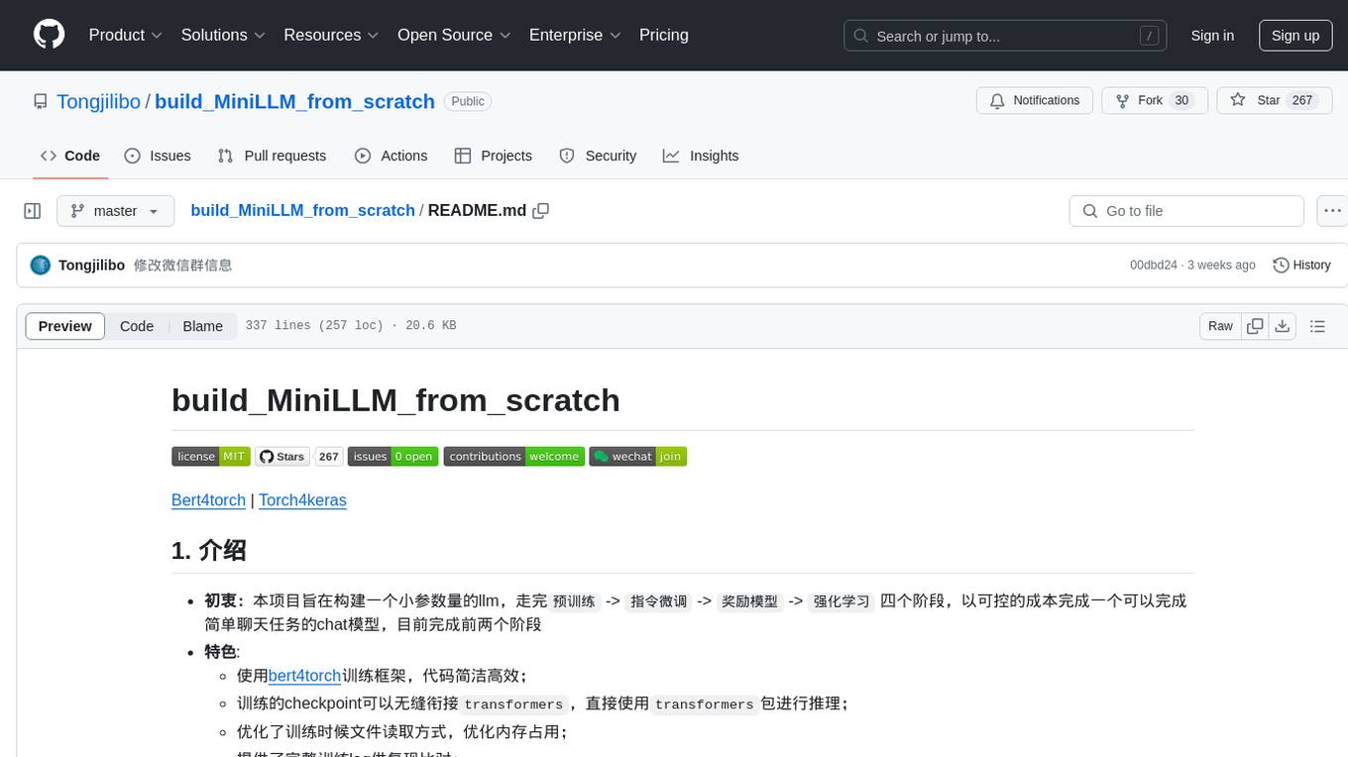Screen dimensions: 1348x757
Task: Open build_MiniLLM_from_scratch repo title link
Action: [x=294, y=101]
